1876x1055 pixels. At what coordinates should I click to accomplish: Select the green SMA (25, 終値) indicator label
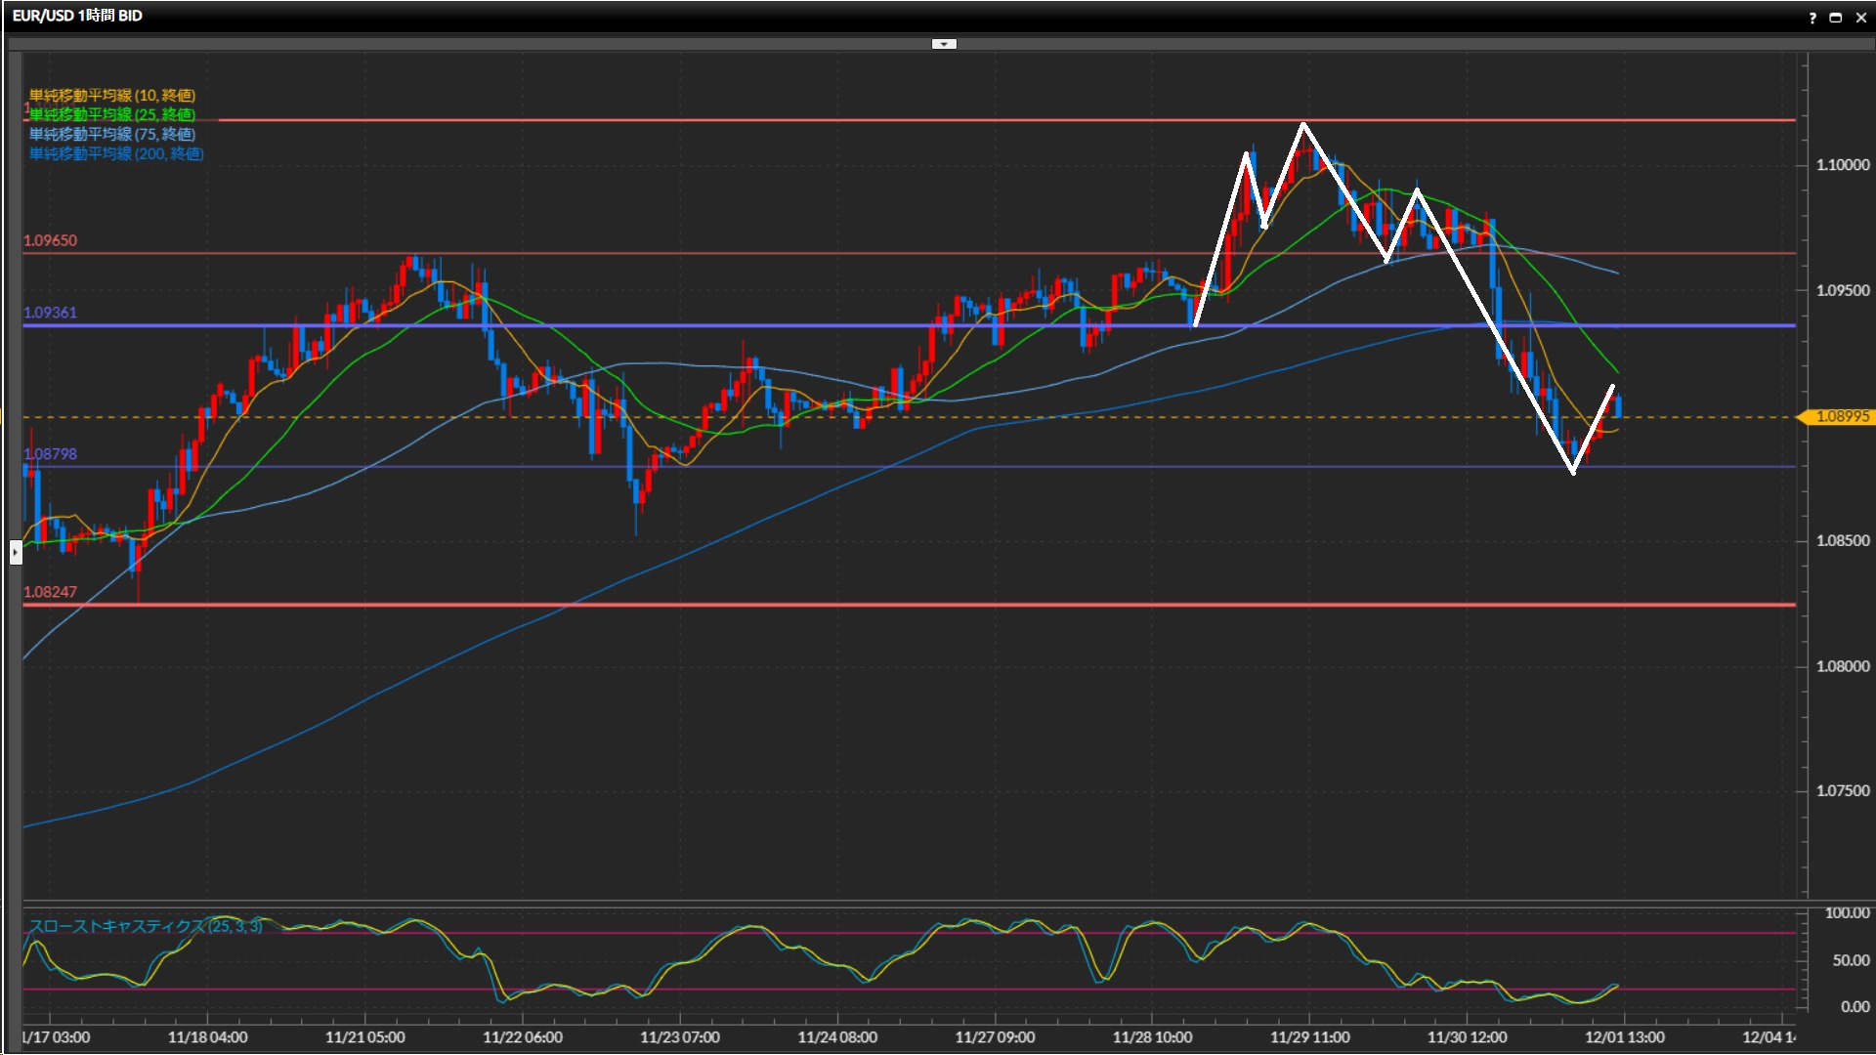click(112, 114)
